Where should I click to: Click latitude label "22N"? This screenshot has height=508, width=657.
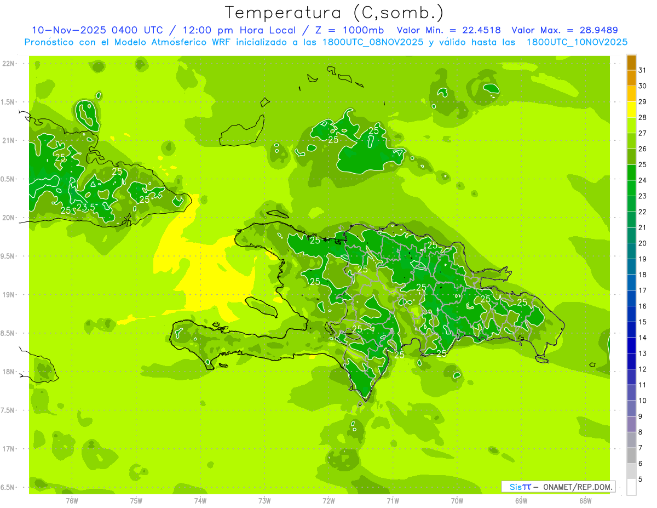click(x=9, y=64)
